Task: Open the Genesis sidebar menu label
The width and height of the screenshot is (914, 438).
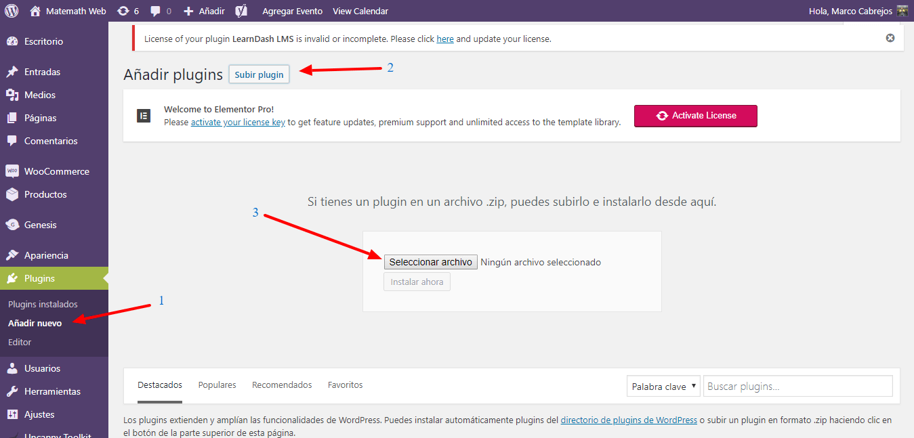Action: click(41, 225)
